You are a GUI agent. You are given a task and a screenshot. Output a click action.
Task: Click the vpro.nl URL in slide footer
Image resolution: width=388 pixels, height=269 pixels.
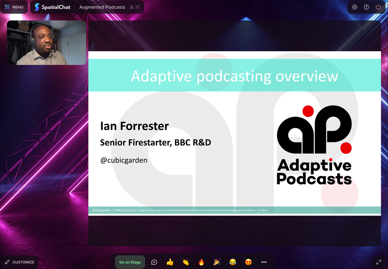tap(203, 210)
